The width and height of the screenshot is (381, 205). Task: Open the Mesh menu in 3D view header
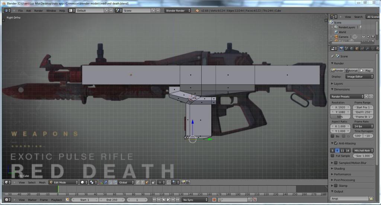click(x=42, y=182)
